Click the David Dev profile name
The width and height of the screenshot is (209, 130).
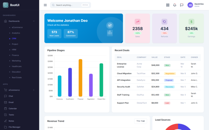point(199,4)
